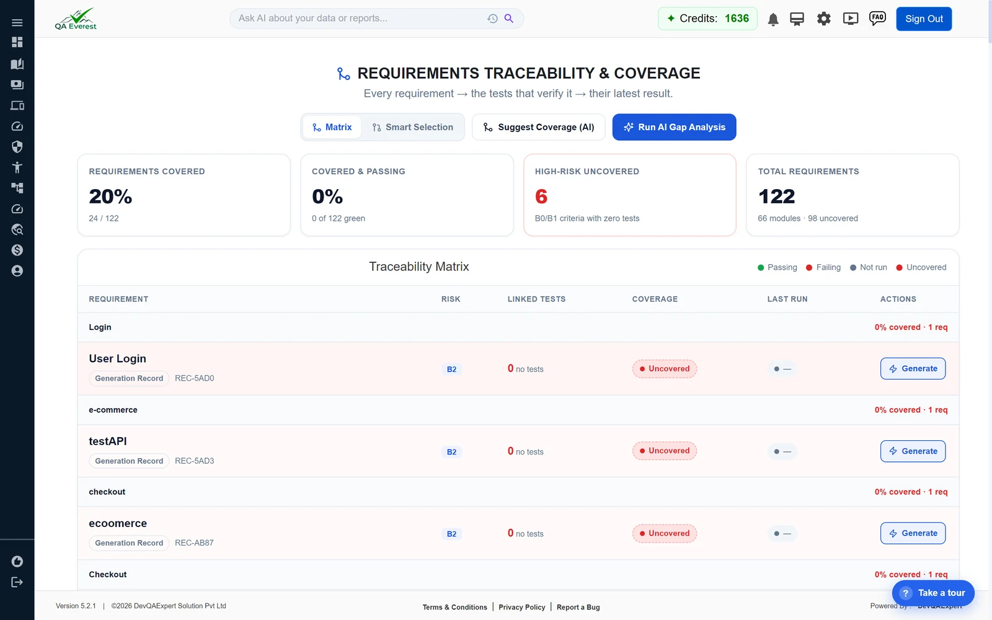Open the video tutorial play icon
Screen dimensions: 992x620
coord(851,19)
